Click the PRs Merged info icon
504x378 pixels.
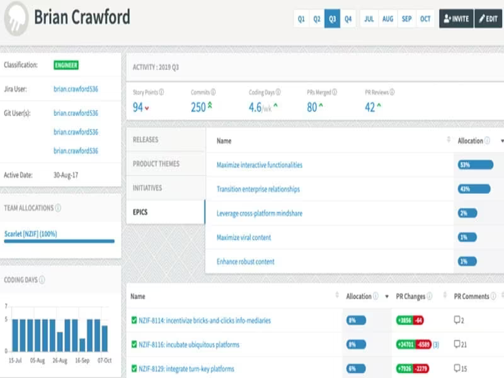[x=335, y=92]
